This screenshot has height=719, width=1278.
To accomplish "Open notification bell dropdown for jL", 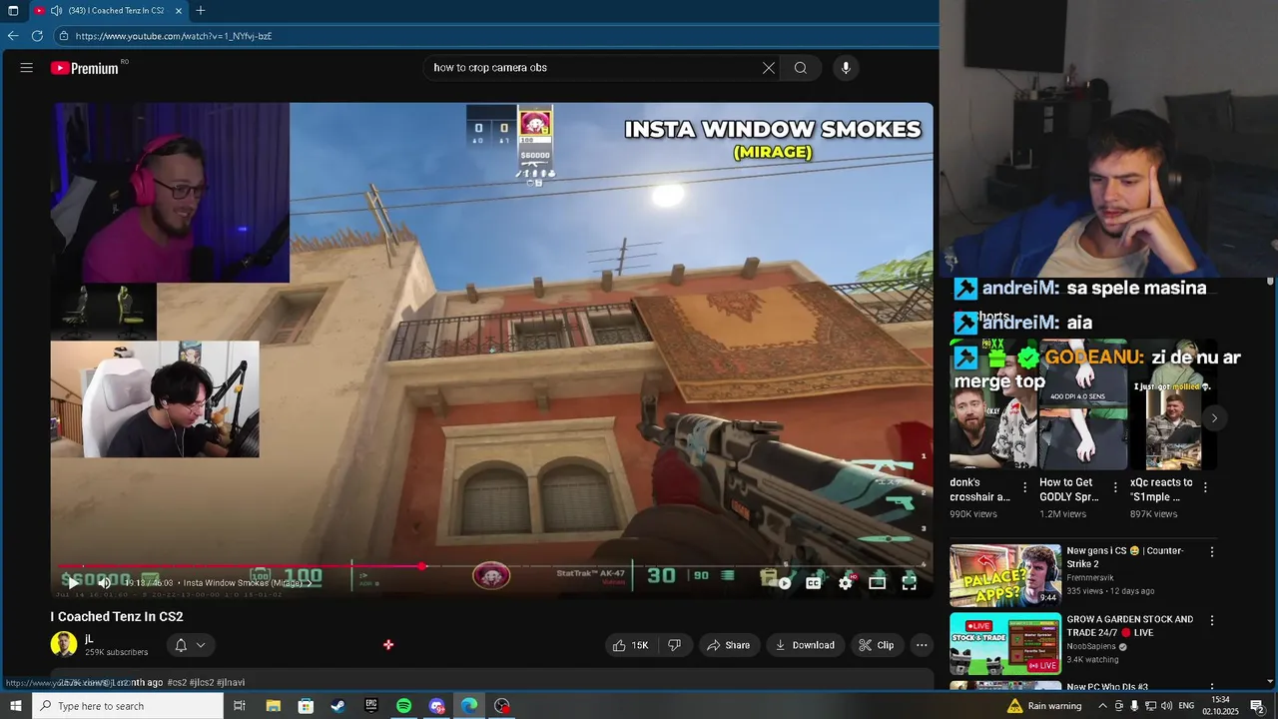I will (x=190, y=645).
